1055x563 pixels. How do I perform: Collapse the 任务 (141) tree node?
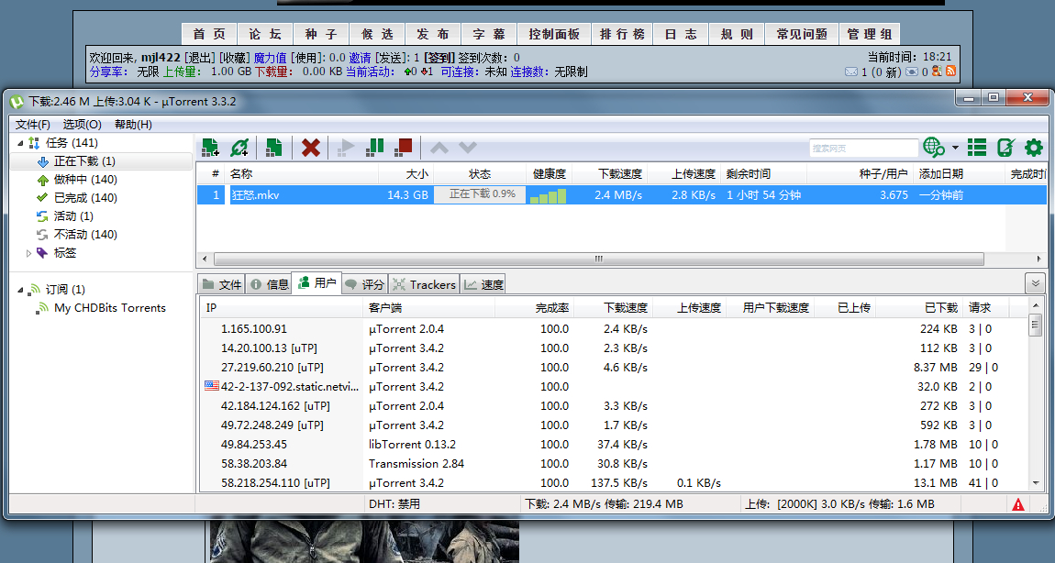(x=20, y=143)
